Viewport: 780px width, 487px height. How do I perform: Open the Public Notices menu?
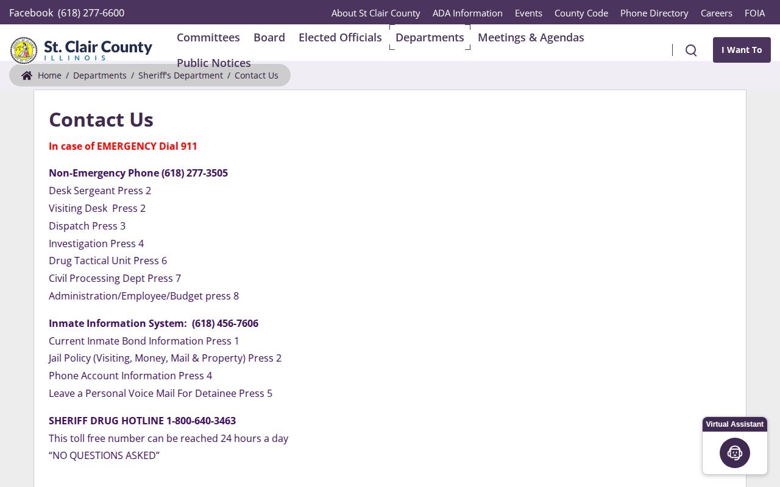point(214,63)
